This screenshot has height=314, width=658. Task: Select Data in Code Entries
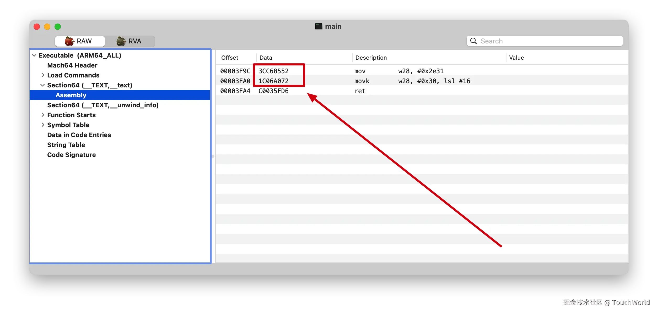(79, 135)
